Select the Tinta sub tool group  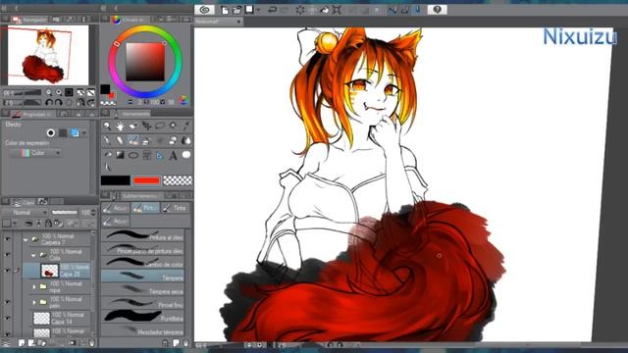click(175, 208)
